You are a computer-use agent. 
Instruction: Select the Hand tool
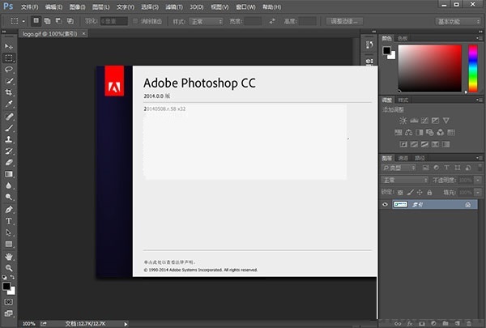coord(9,257)
